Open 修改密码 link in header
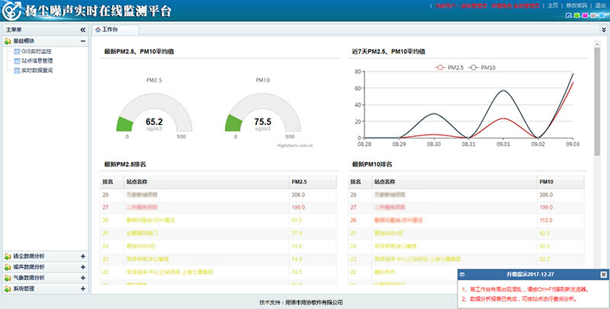Viewport: 610px width, 309px height. click(575, 5)
